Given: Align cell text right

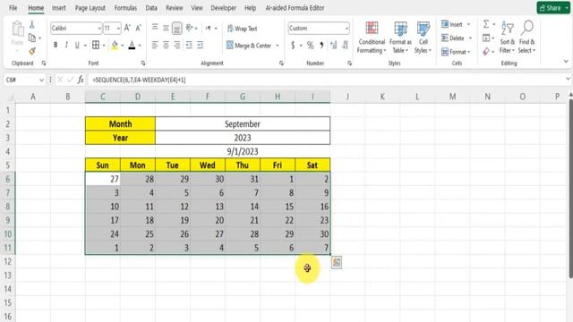Looking at the screenshot, I should click(x=177, y=45).
